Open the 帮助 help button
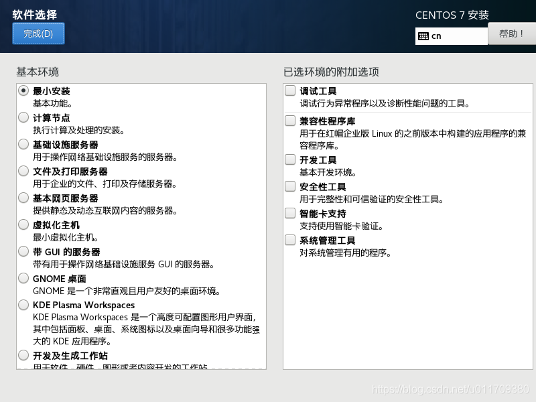536x402 pixels. pos(512,33)
